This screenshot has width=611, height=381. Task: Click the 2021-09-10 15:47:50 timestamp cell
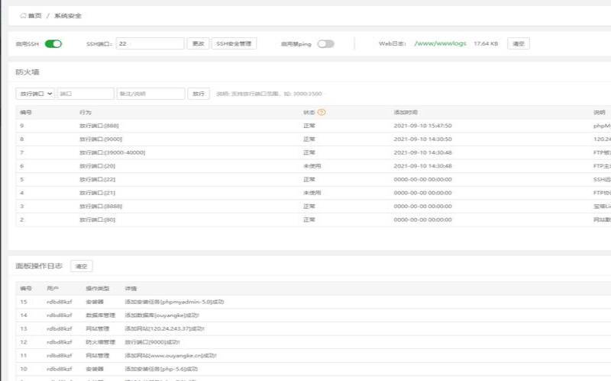[423, 126]
